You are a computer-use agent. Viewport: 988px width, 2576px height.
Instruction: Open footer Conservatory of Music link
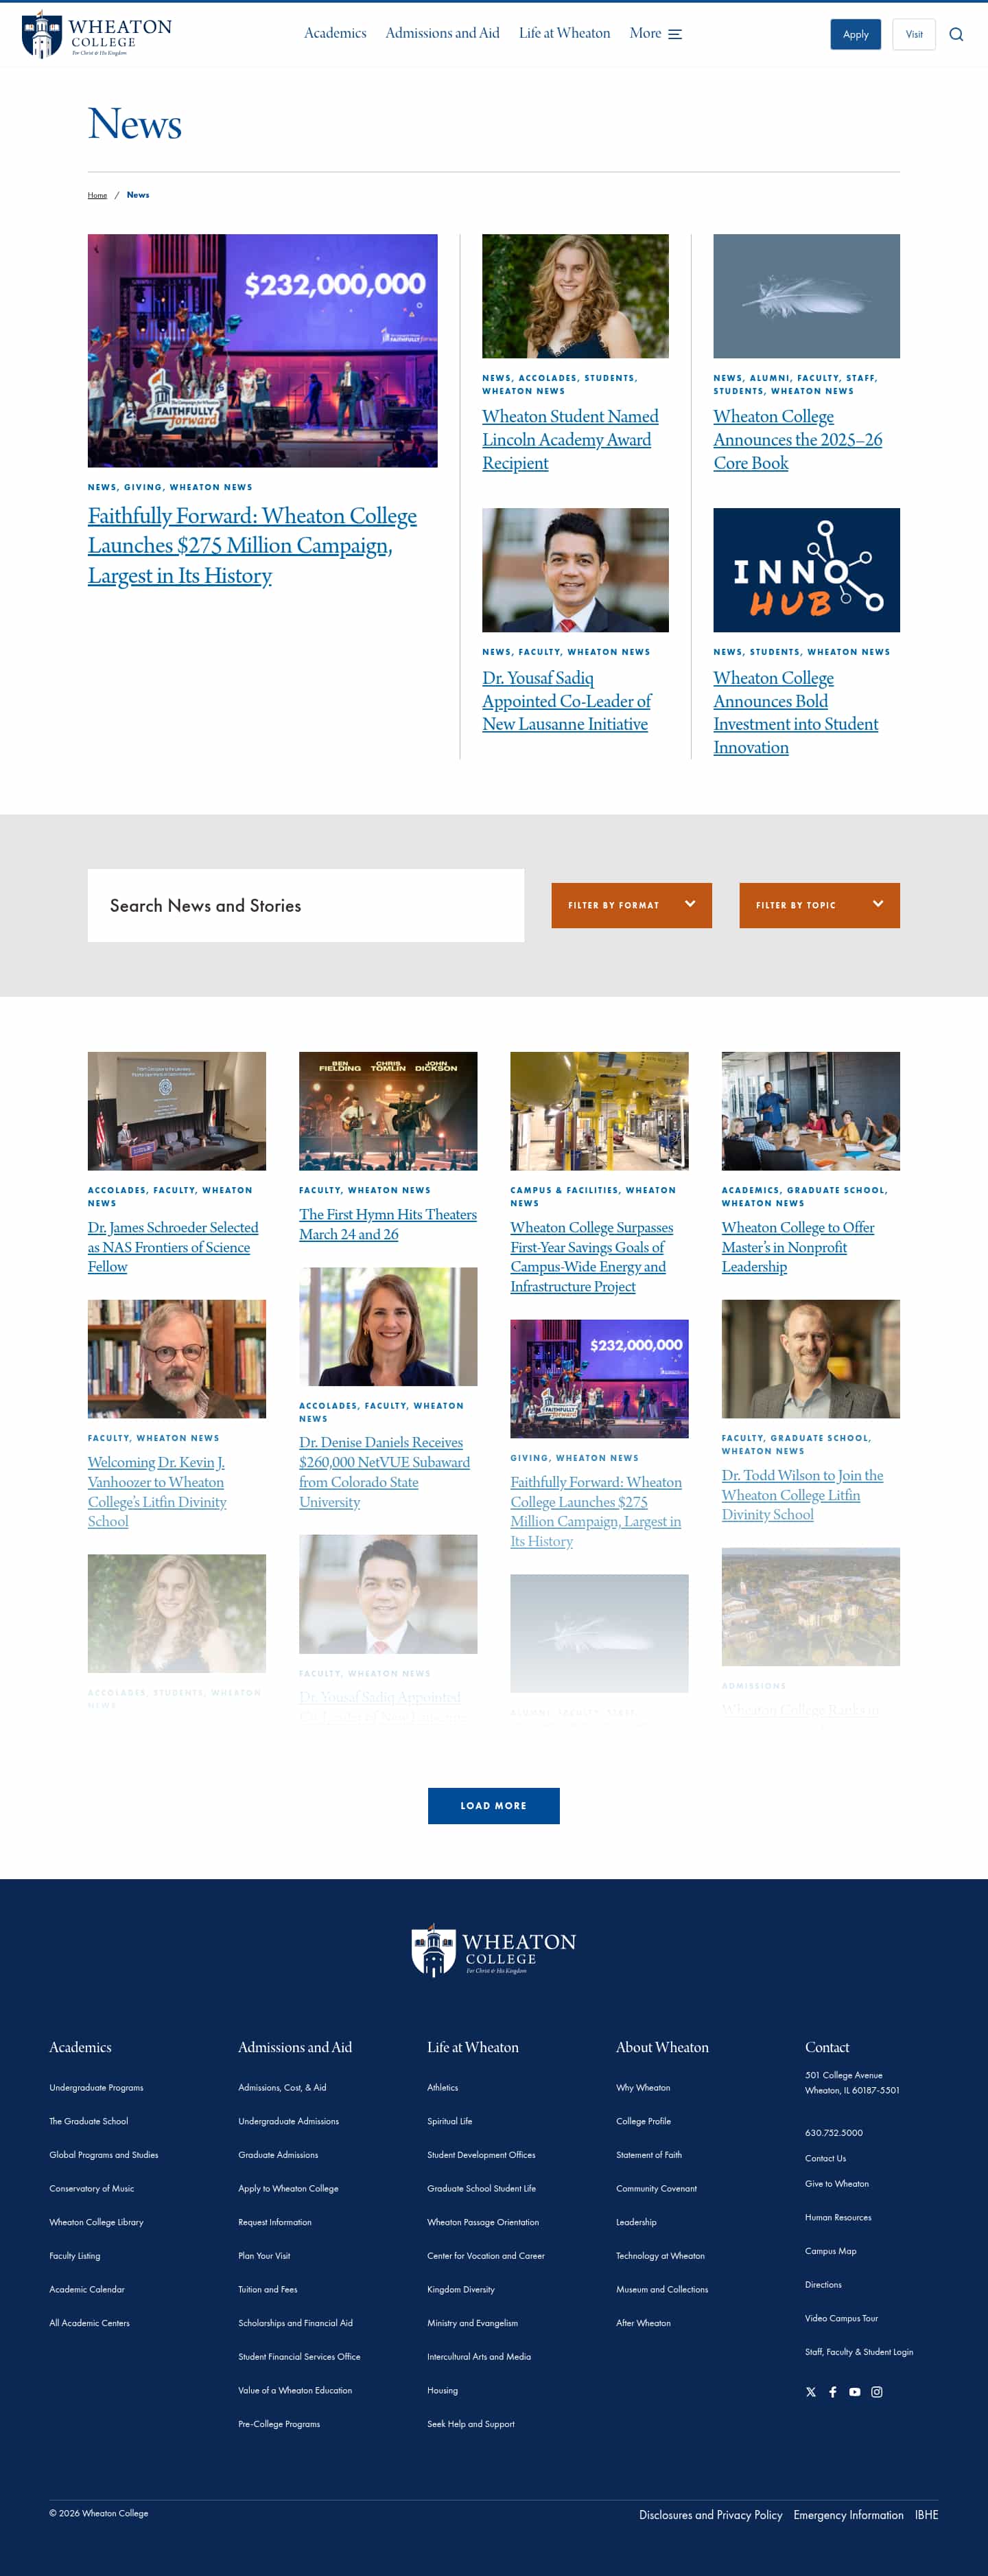91,2188
